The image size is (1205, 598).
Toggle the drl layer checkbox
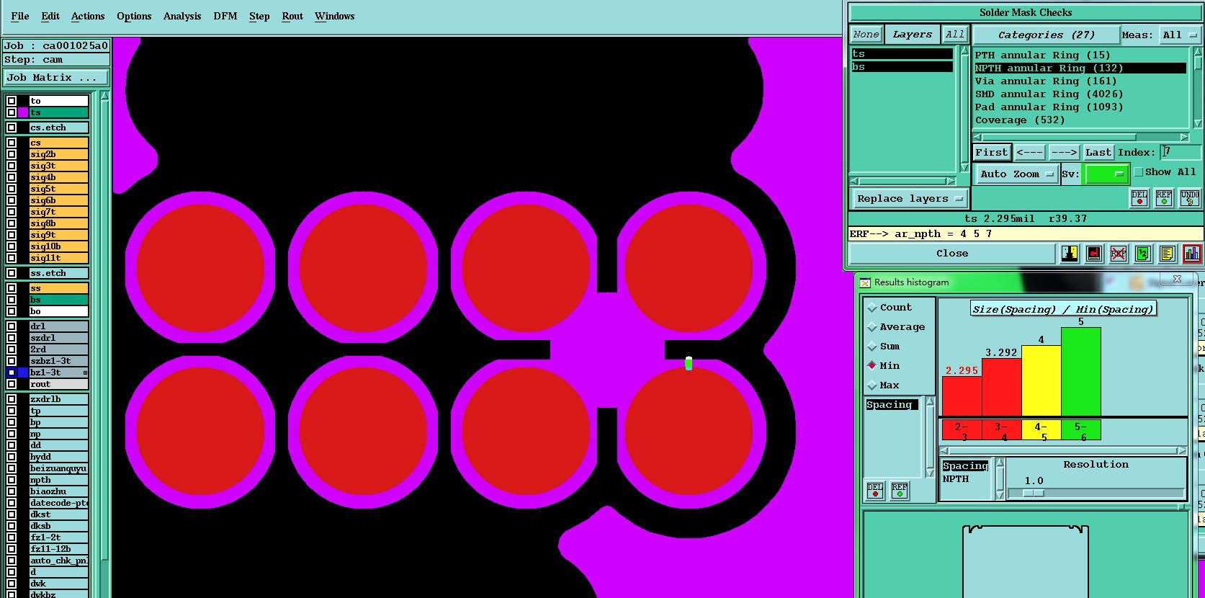coord(12,326)
